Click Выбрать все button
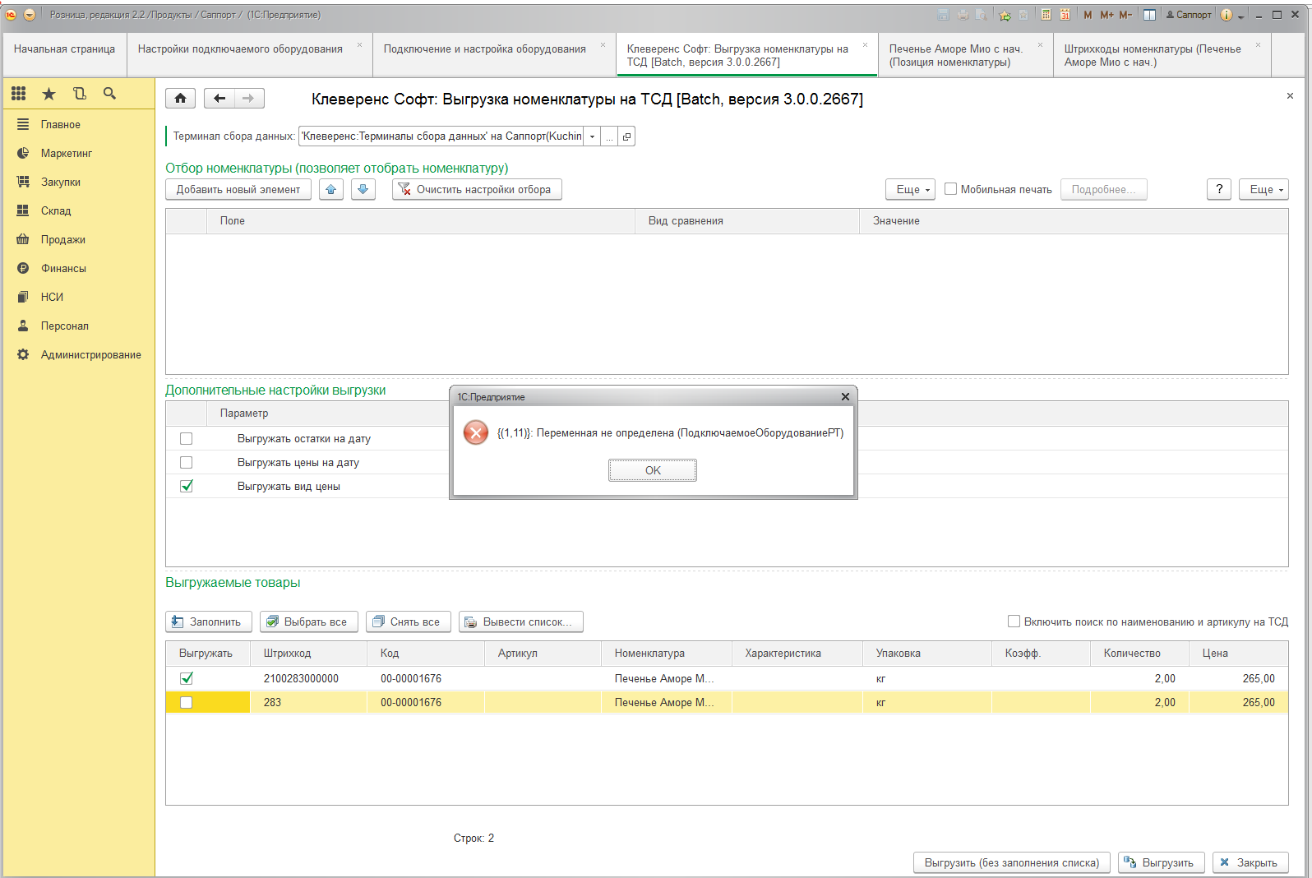1312x878 pixels. pos(309,622)
